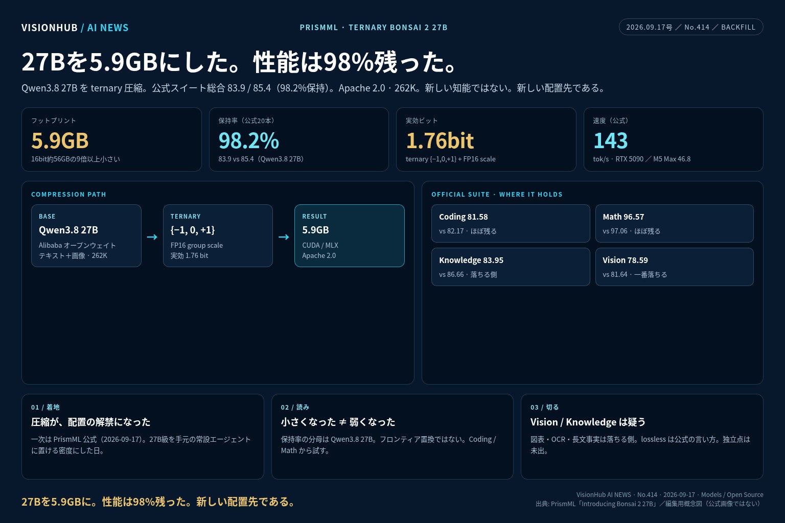This screenshot has height=523, width=785.
Task: Click the 速度（公式）label
Action: pyautogui.click(x=612, y=121)
